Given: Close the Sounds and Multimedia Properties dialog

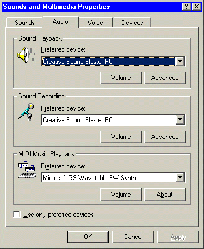Looking at the screenshot, I should 197,7.
